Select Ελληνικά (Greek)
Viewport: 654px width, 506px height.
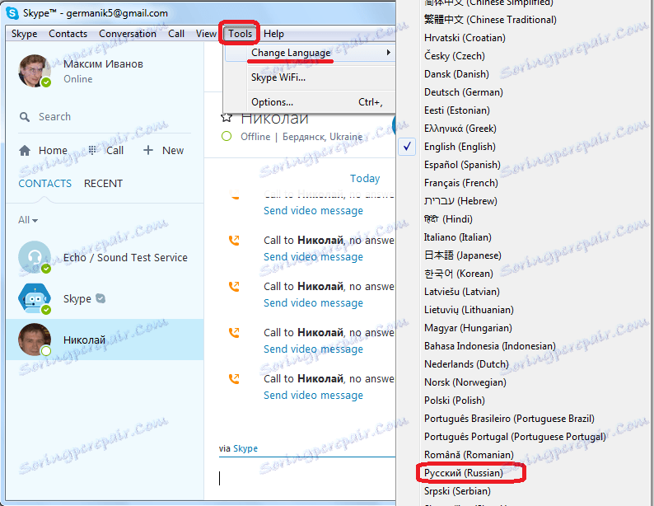pos(460,129)
